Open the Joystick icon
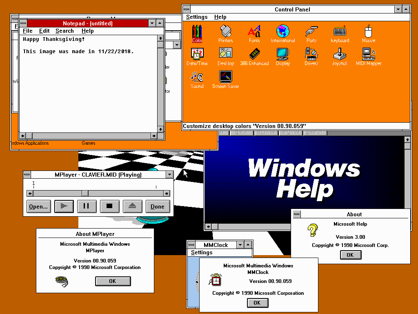Image resolution: width=418 pixels, height=314 pixels. (339, 55)
